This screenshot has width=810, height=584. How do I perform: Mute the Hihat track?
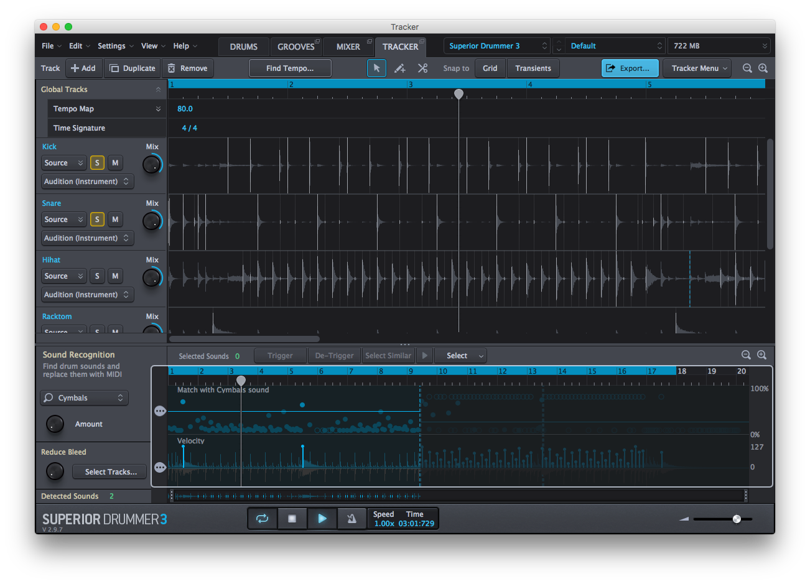coord(115,276)
